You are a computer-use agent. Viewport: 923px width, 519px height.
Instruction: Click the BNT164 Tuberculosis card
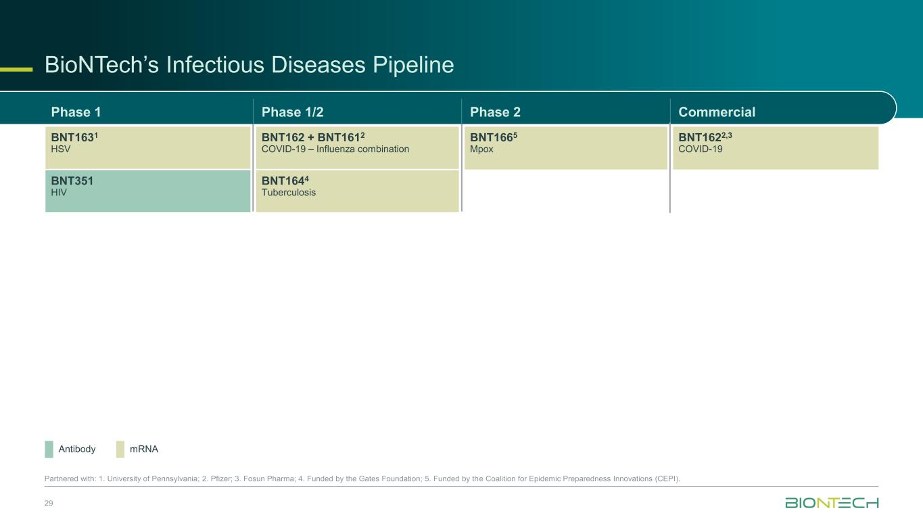[357, 191]
